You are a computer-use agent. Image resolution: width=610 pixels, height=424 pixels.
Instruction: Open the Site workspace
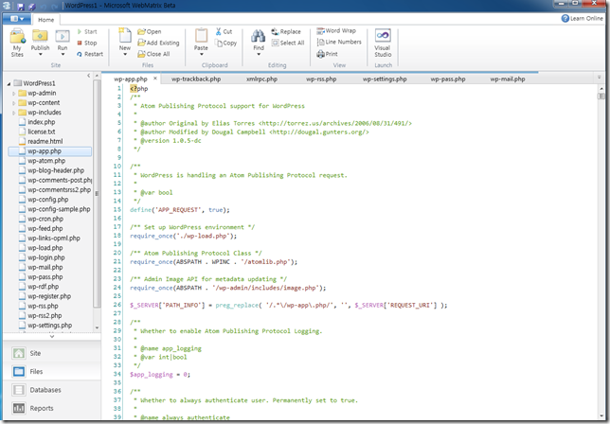pos(52,353)
